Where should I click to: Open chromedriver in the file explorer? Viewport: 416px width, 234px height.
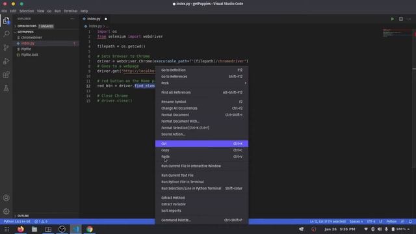31,38
